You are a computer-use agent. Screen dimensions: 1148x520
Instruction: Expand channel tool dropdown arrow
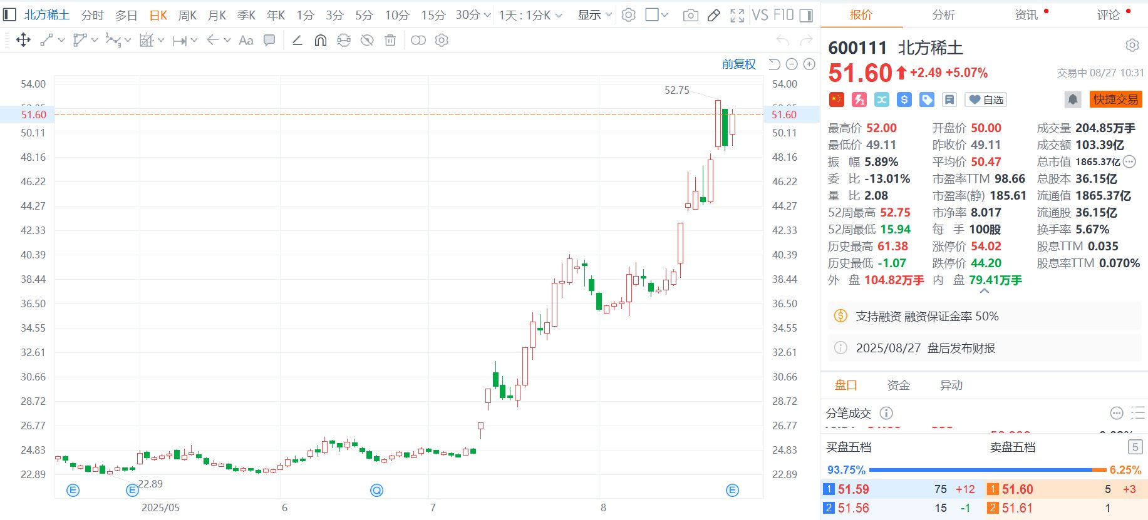click(95, 40)
